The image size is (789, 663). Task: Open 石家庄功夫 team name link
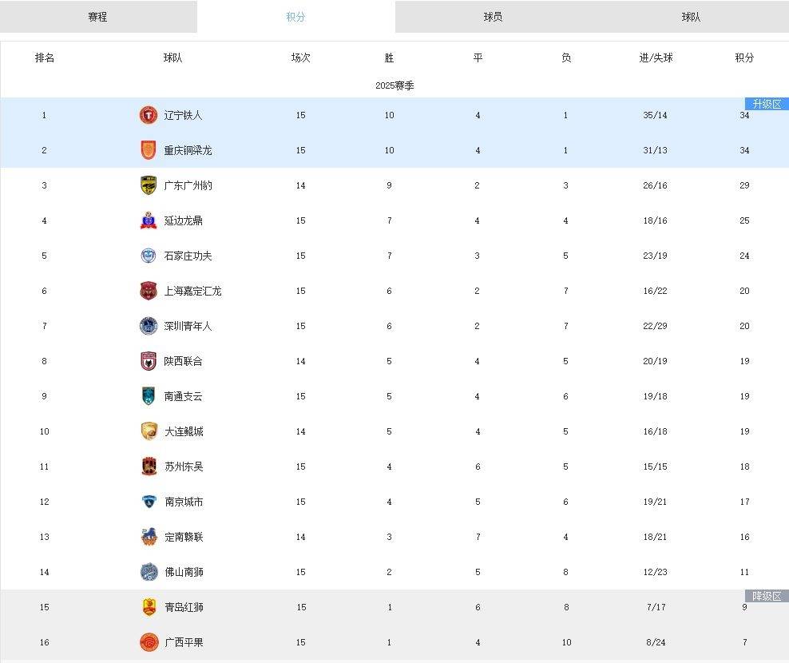[188, 256]
